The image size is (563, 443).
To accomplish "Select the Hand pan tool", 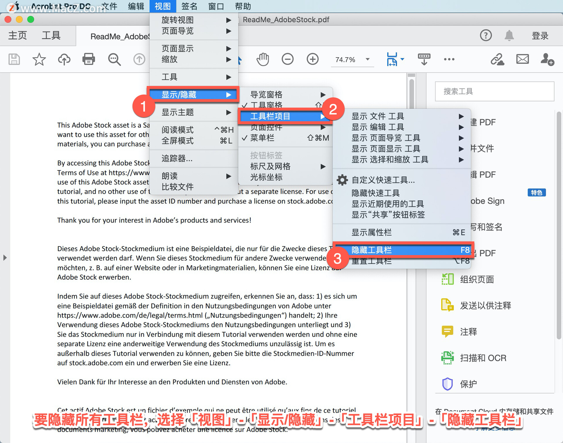I will (x=263, y=59).
